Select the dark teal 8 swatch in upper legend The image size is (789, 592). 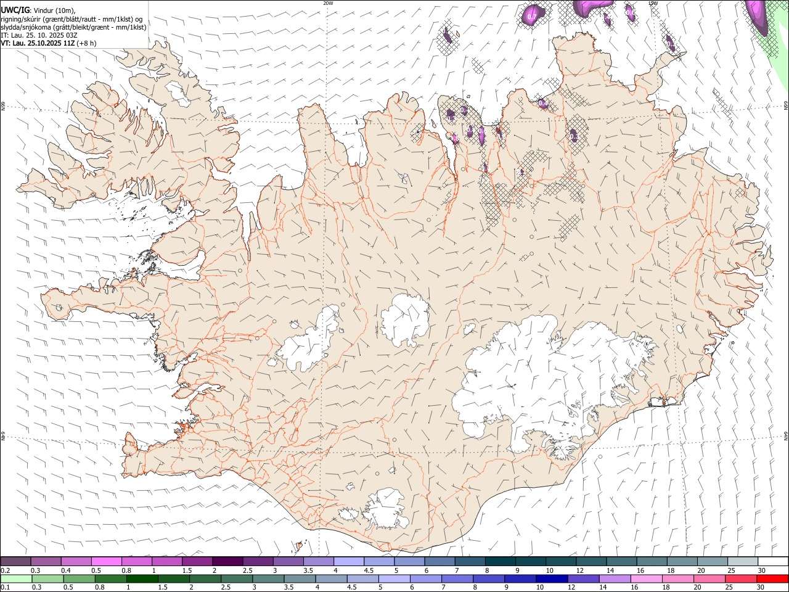click(501, 561)
